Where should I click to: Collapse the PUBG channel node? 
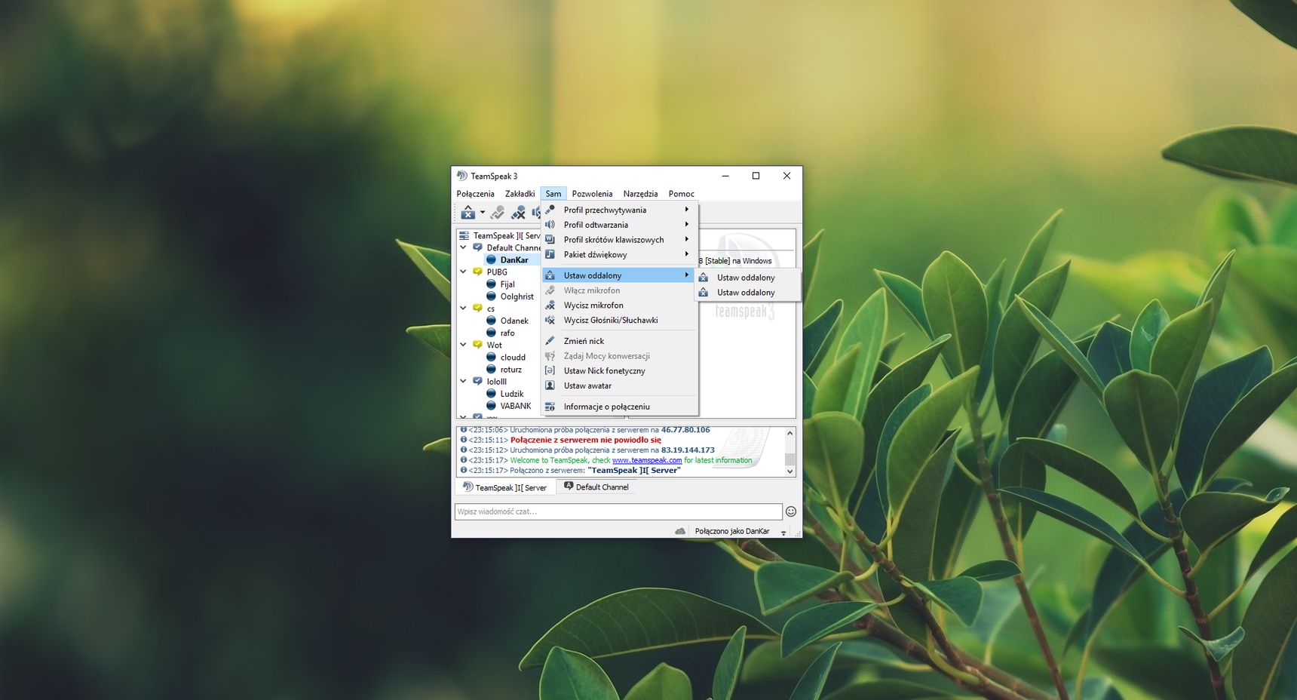(x=463, y=272)
